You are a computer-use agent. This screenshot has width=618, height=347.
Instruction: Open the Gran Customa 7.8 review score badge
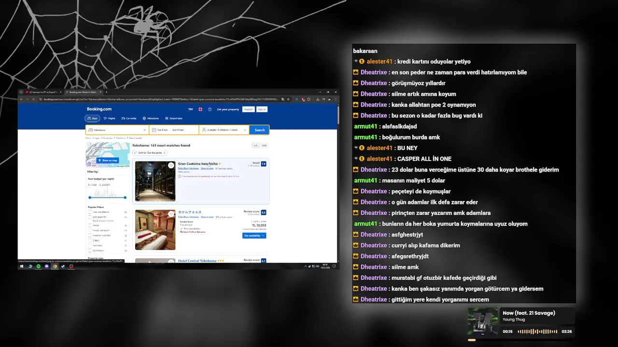click(x=264, y=164)
